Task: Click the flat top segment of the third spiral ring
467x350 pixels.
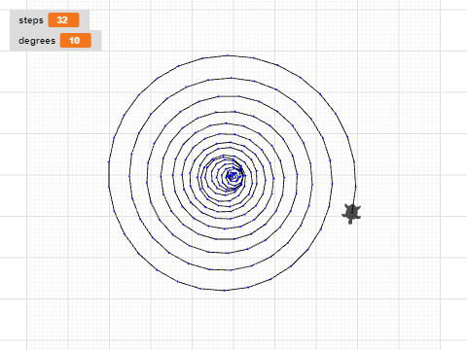Action: (229, 96)
